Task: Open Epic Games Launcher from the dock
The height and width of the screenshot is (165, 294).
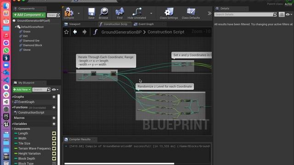Action: [6, 116]
